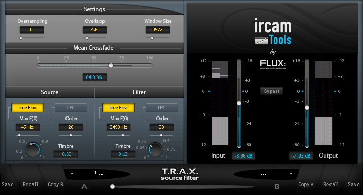This screenshot has width=363, height=195.
Task: Recall preset slot B
Action: pyautogui.click(x=331, y=184)
